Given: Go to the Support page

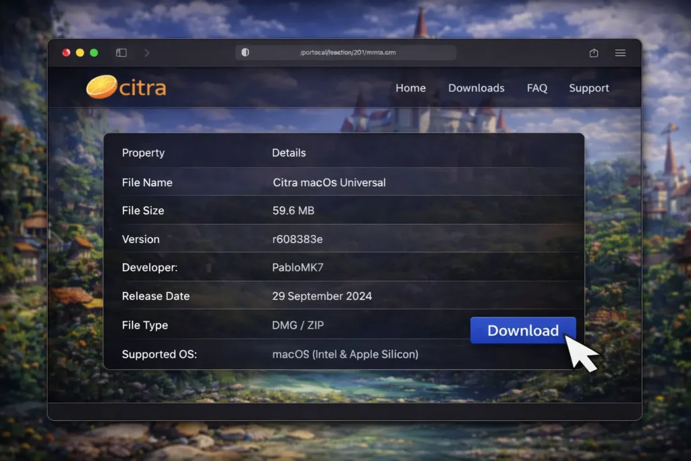Looking at the screenshot, I should [x=588, y=88].
